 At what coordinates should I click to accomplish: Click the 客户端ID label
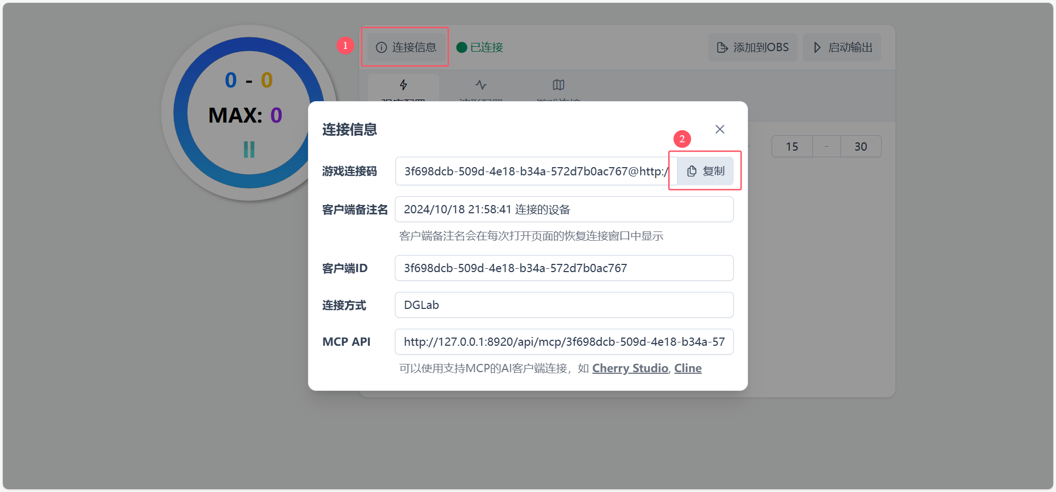345,268
